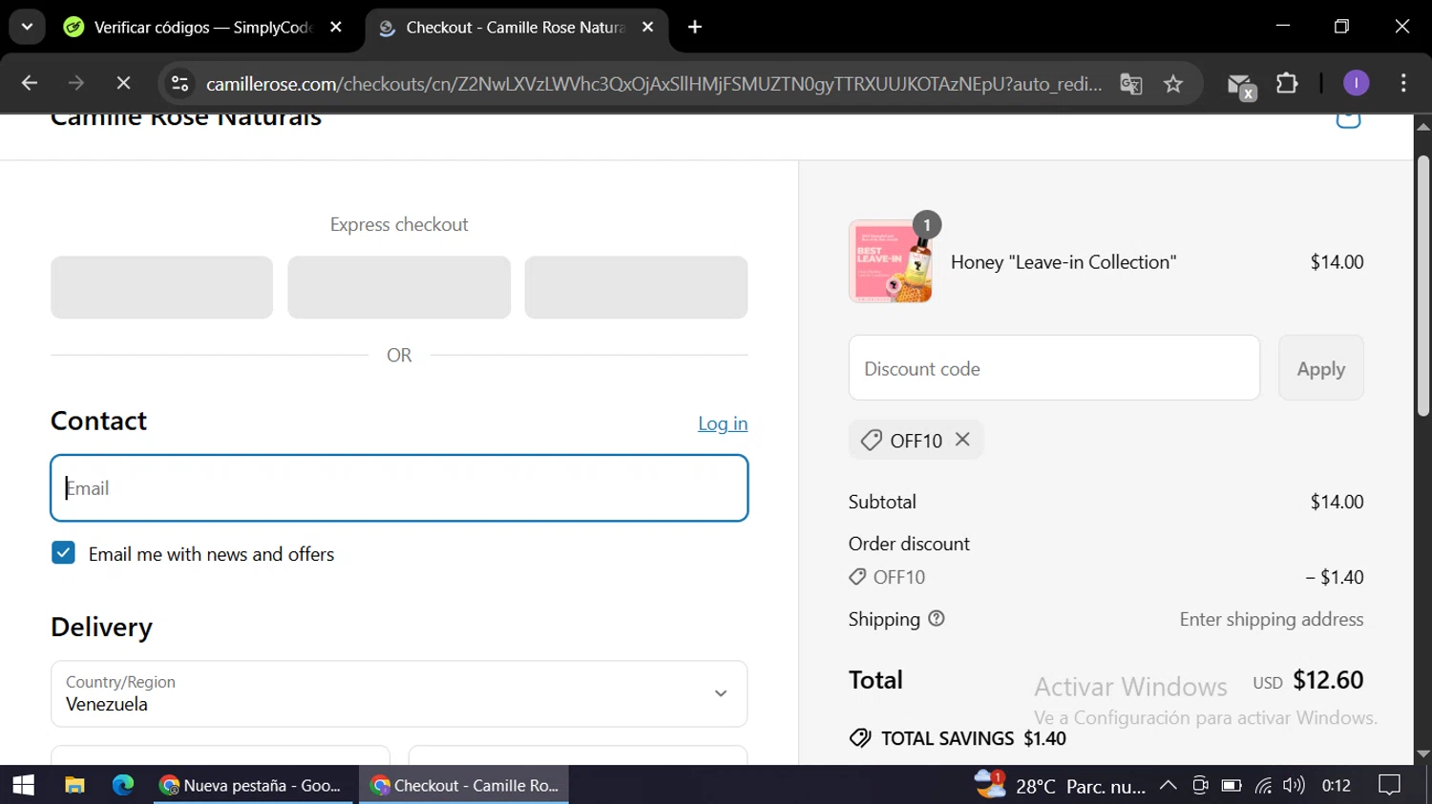Select the Checkout - Camille Rose Naturals tab
The height and width of the screenshot is (804, 1432).
[516, 27]
